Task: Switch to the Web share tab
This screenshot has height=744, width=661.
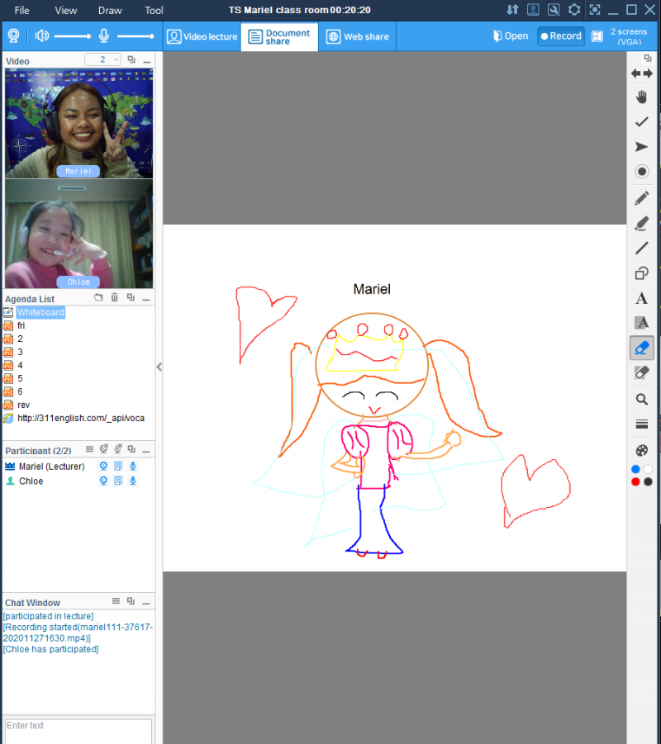Action: [357, 36]
